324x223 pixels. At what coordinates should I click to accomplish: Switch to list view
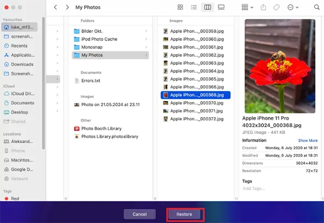194,7
